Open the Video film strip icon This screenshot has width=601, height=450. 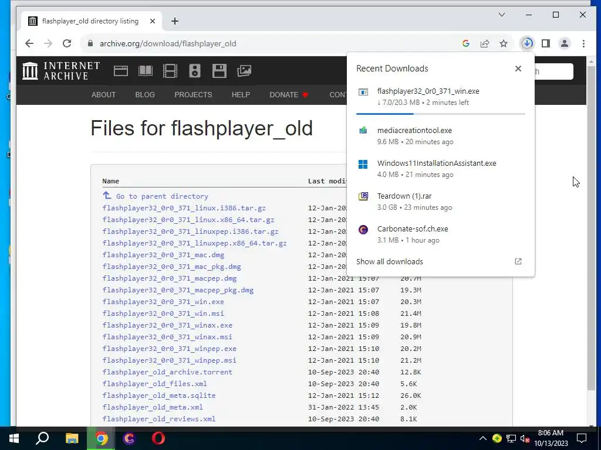170,71
